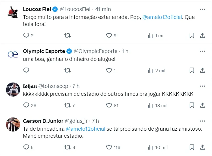Like Gerson D.Junior's tweet
Image resolution: width=212 pixels, height=156 pixels.
tap(109, 147)
